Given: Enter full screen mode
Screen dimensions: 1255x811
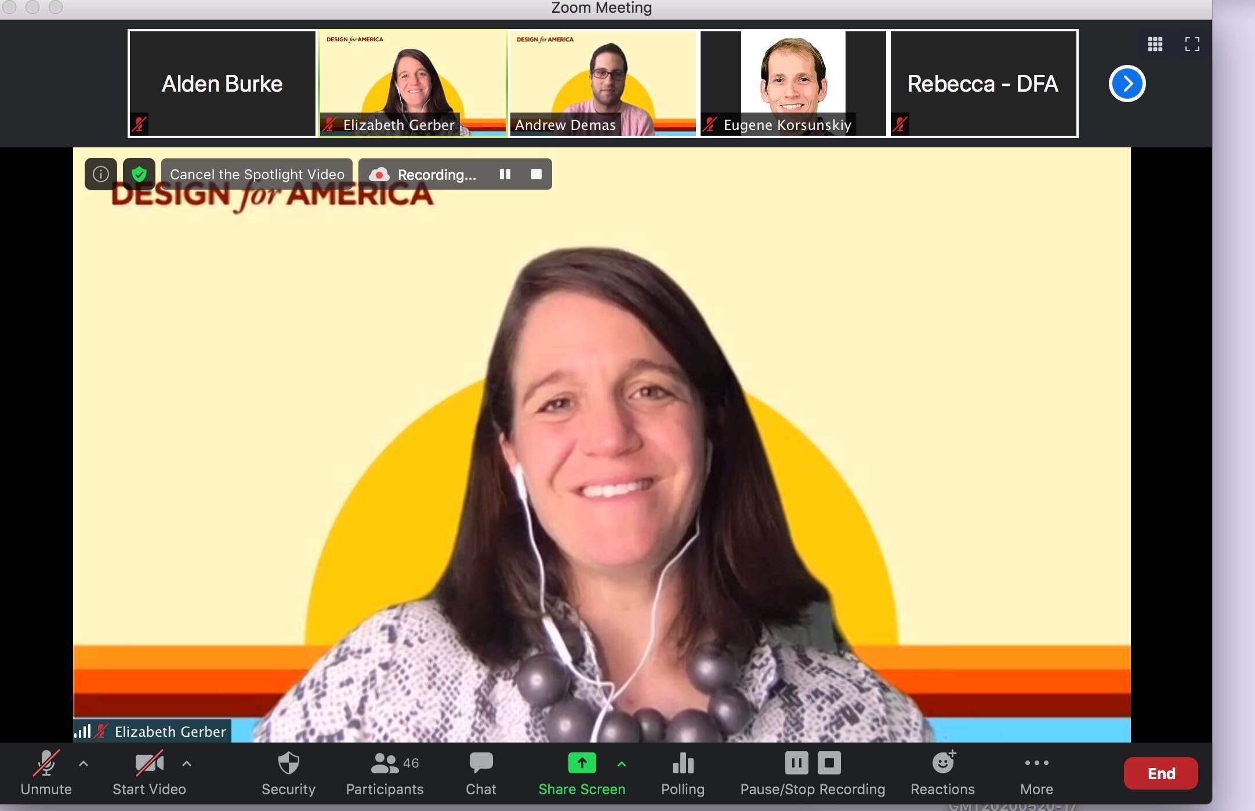Looking at the screenshot, I should click(1192, 44).
